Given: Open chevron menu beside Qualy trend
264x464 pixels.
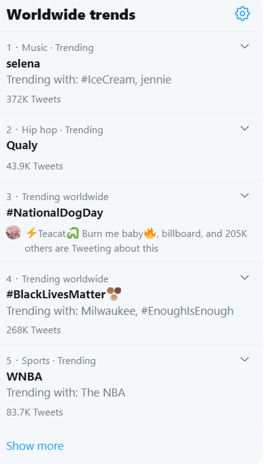Looking at the screenshot, I should pyautogui.click(x=244, y=128).
